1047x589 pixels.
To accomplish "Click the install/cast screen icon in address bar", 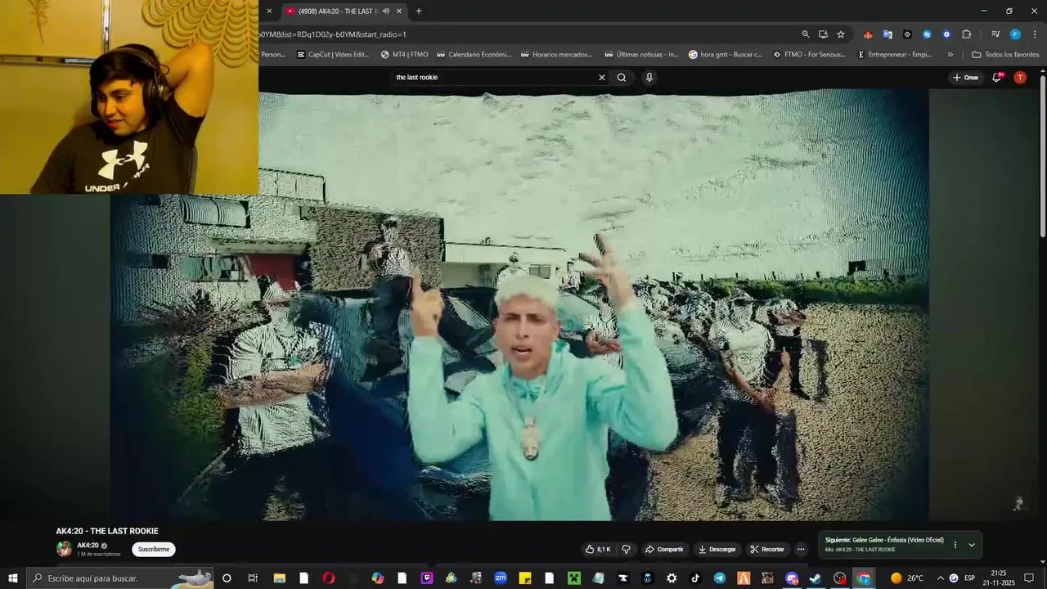I will 823,34.
